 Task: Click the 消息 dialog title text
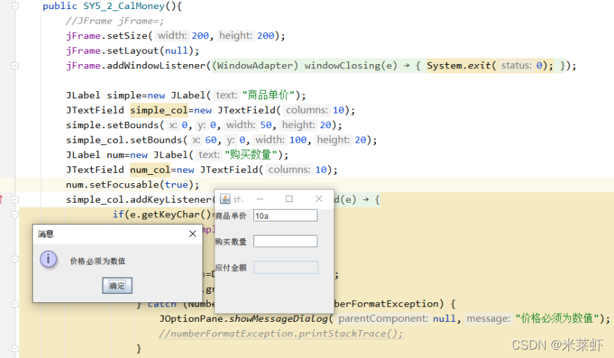pyautogui.click(x=45, y=234)
